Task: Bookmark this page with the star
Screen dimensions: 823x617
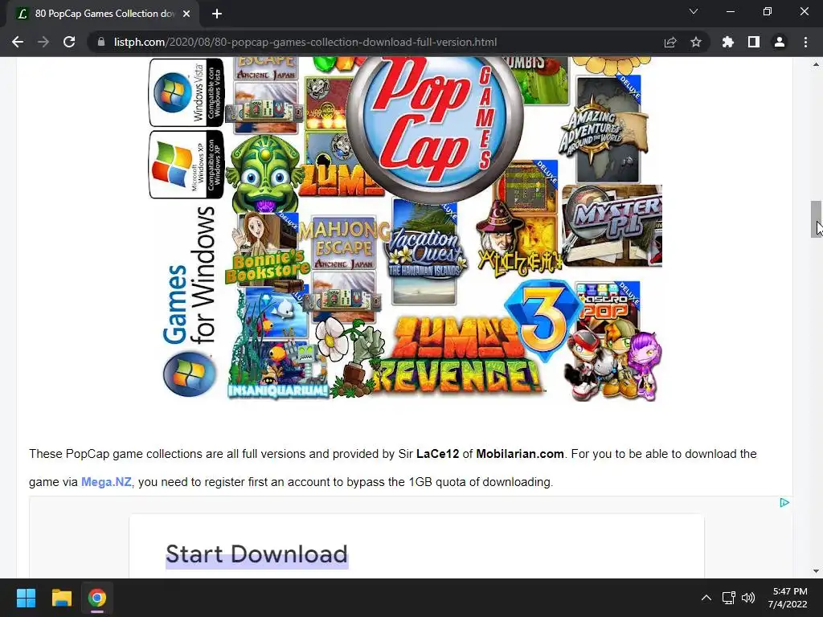Action: point(696,42)
